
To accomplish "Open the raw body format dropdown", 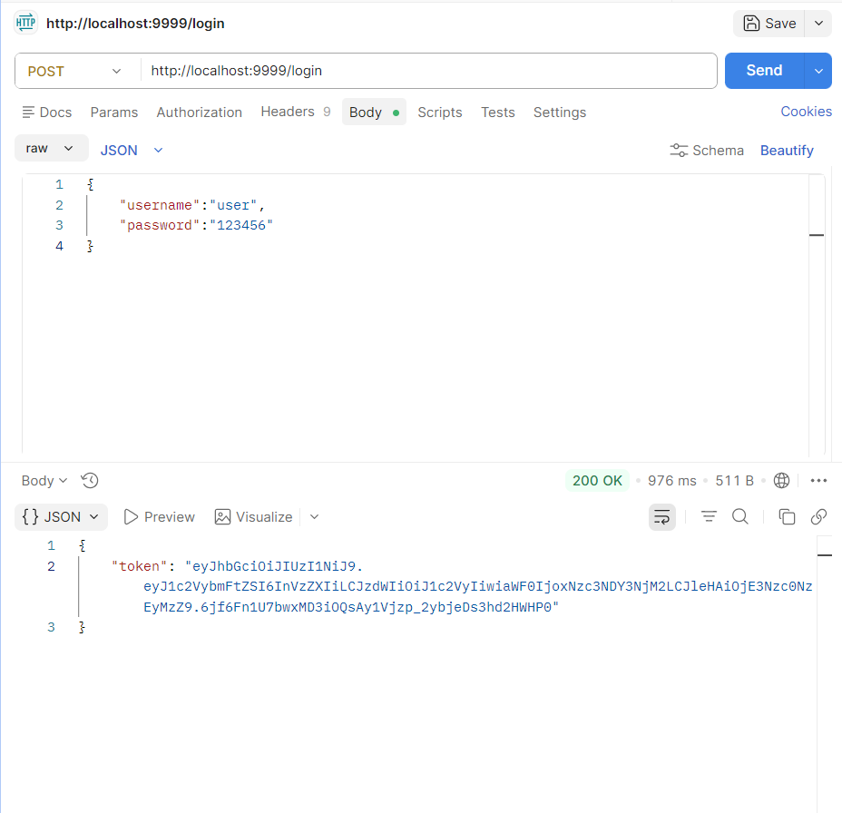I will pos(51,147).
